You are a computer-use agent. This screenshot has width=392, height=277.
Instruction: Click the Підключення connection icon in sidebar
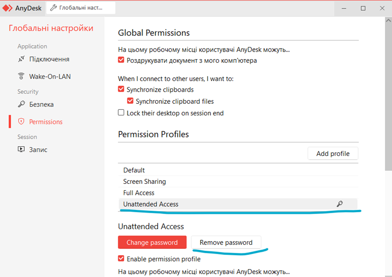[21, 59]
